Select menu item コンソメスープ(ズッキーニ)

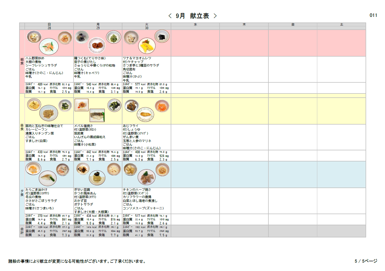[x=143, y=208]
